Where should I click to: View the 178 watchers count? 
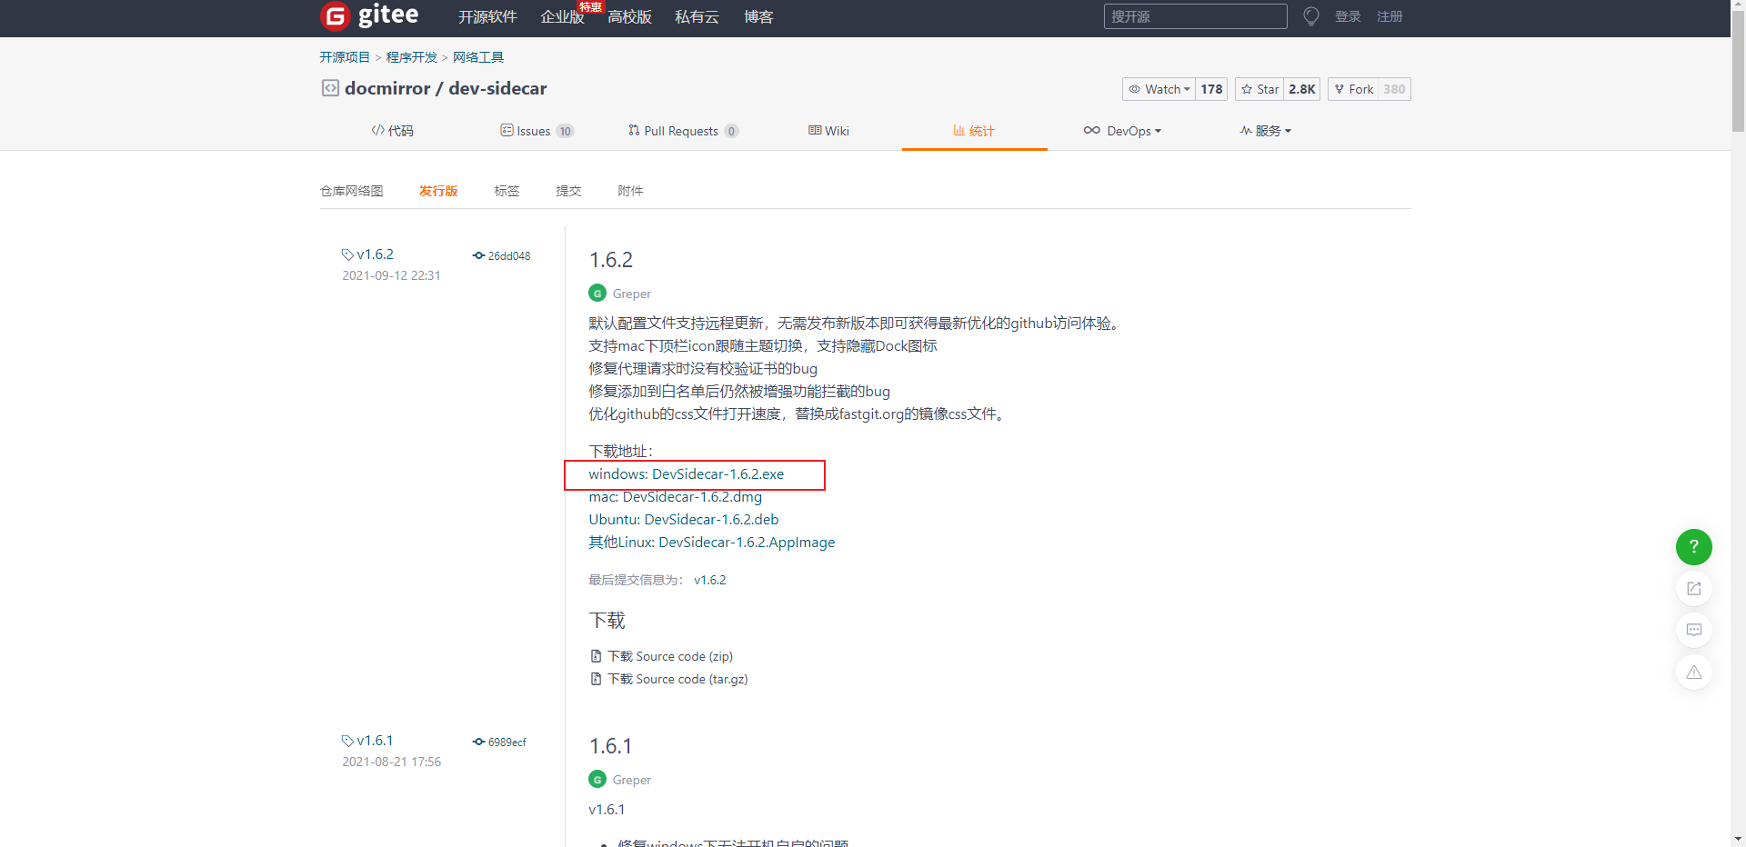click(1211, 89)
